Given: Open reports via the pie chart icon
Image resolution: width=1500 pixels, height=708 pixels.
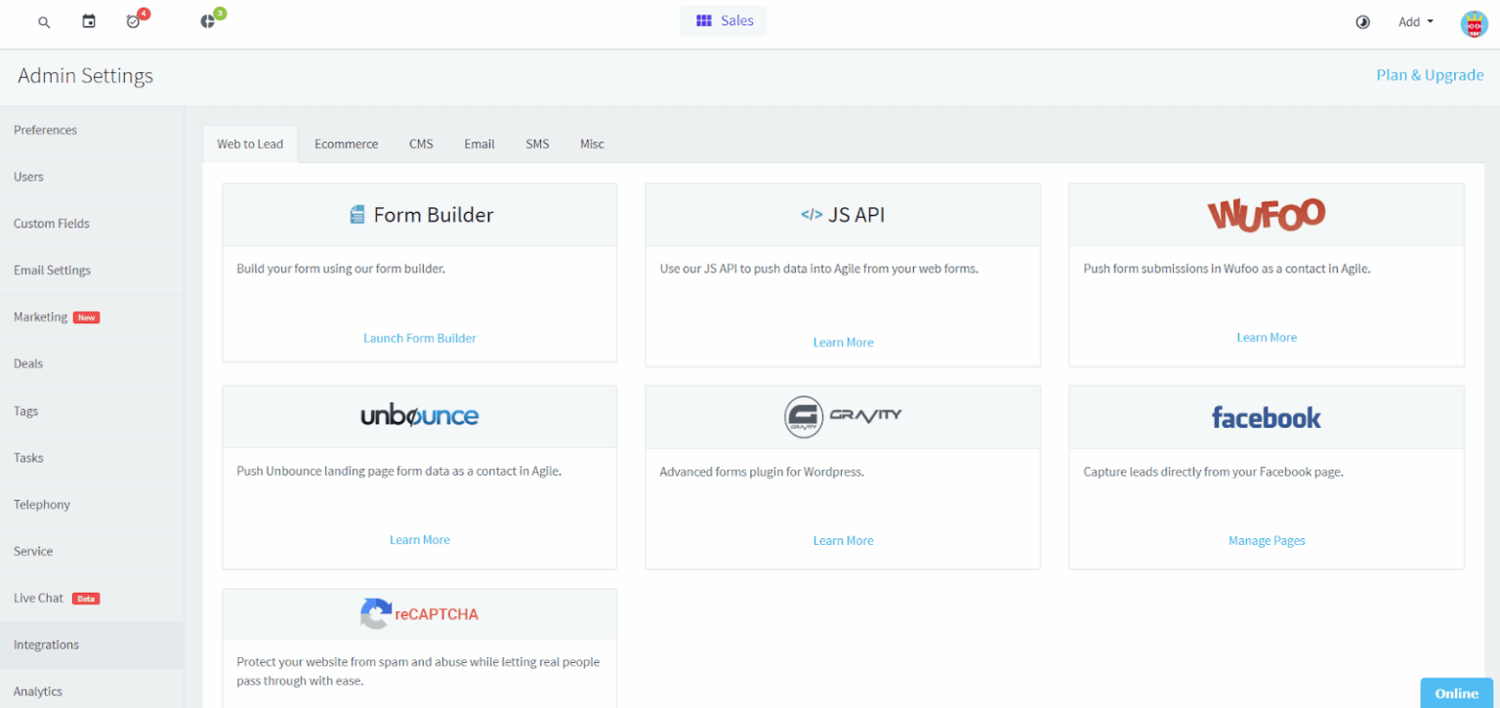Looking at the screenshot, I should point(208,21).
